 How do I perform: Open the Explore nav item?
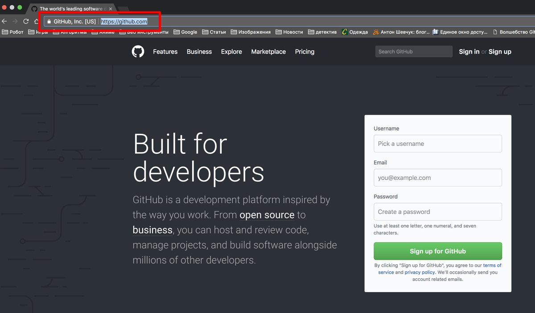tap(231, 52)
